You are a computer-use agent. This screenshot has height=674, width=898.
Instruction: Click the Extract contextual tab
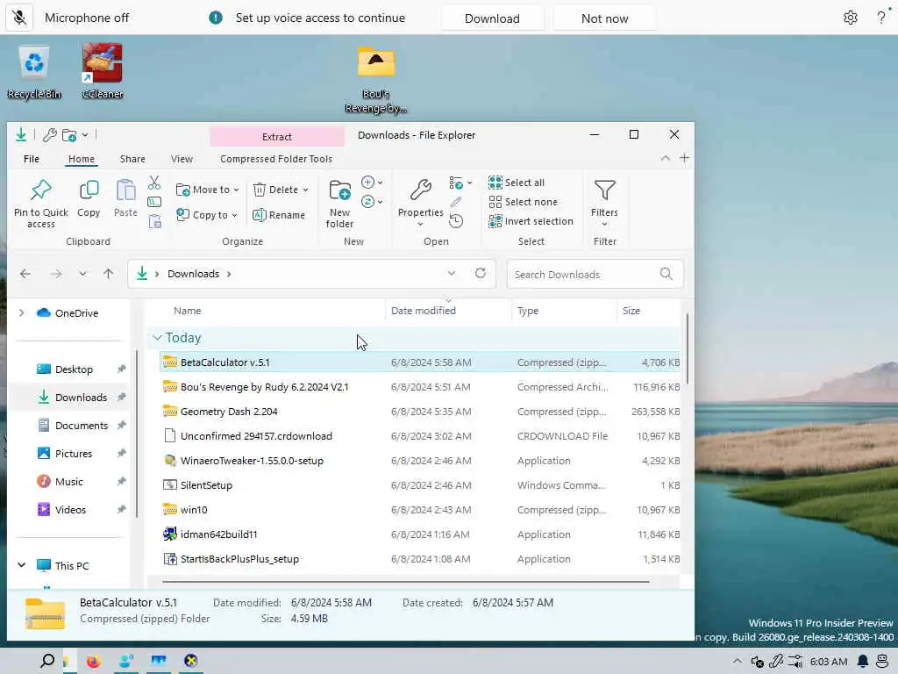pyautogui.click(x=276, y=136)
